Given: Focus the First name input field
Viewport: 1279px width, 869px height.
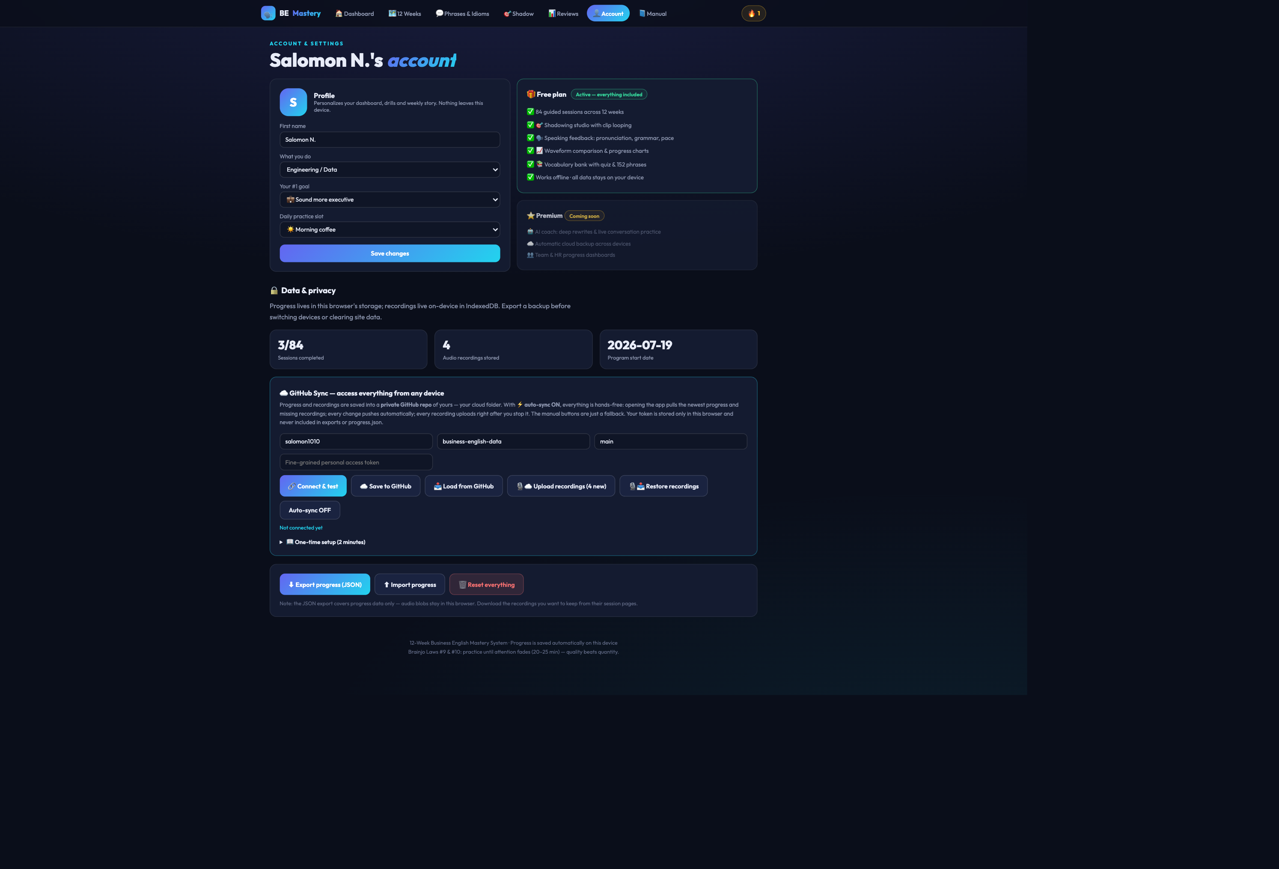Looking at the screenshot, I should pos(390,140).
